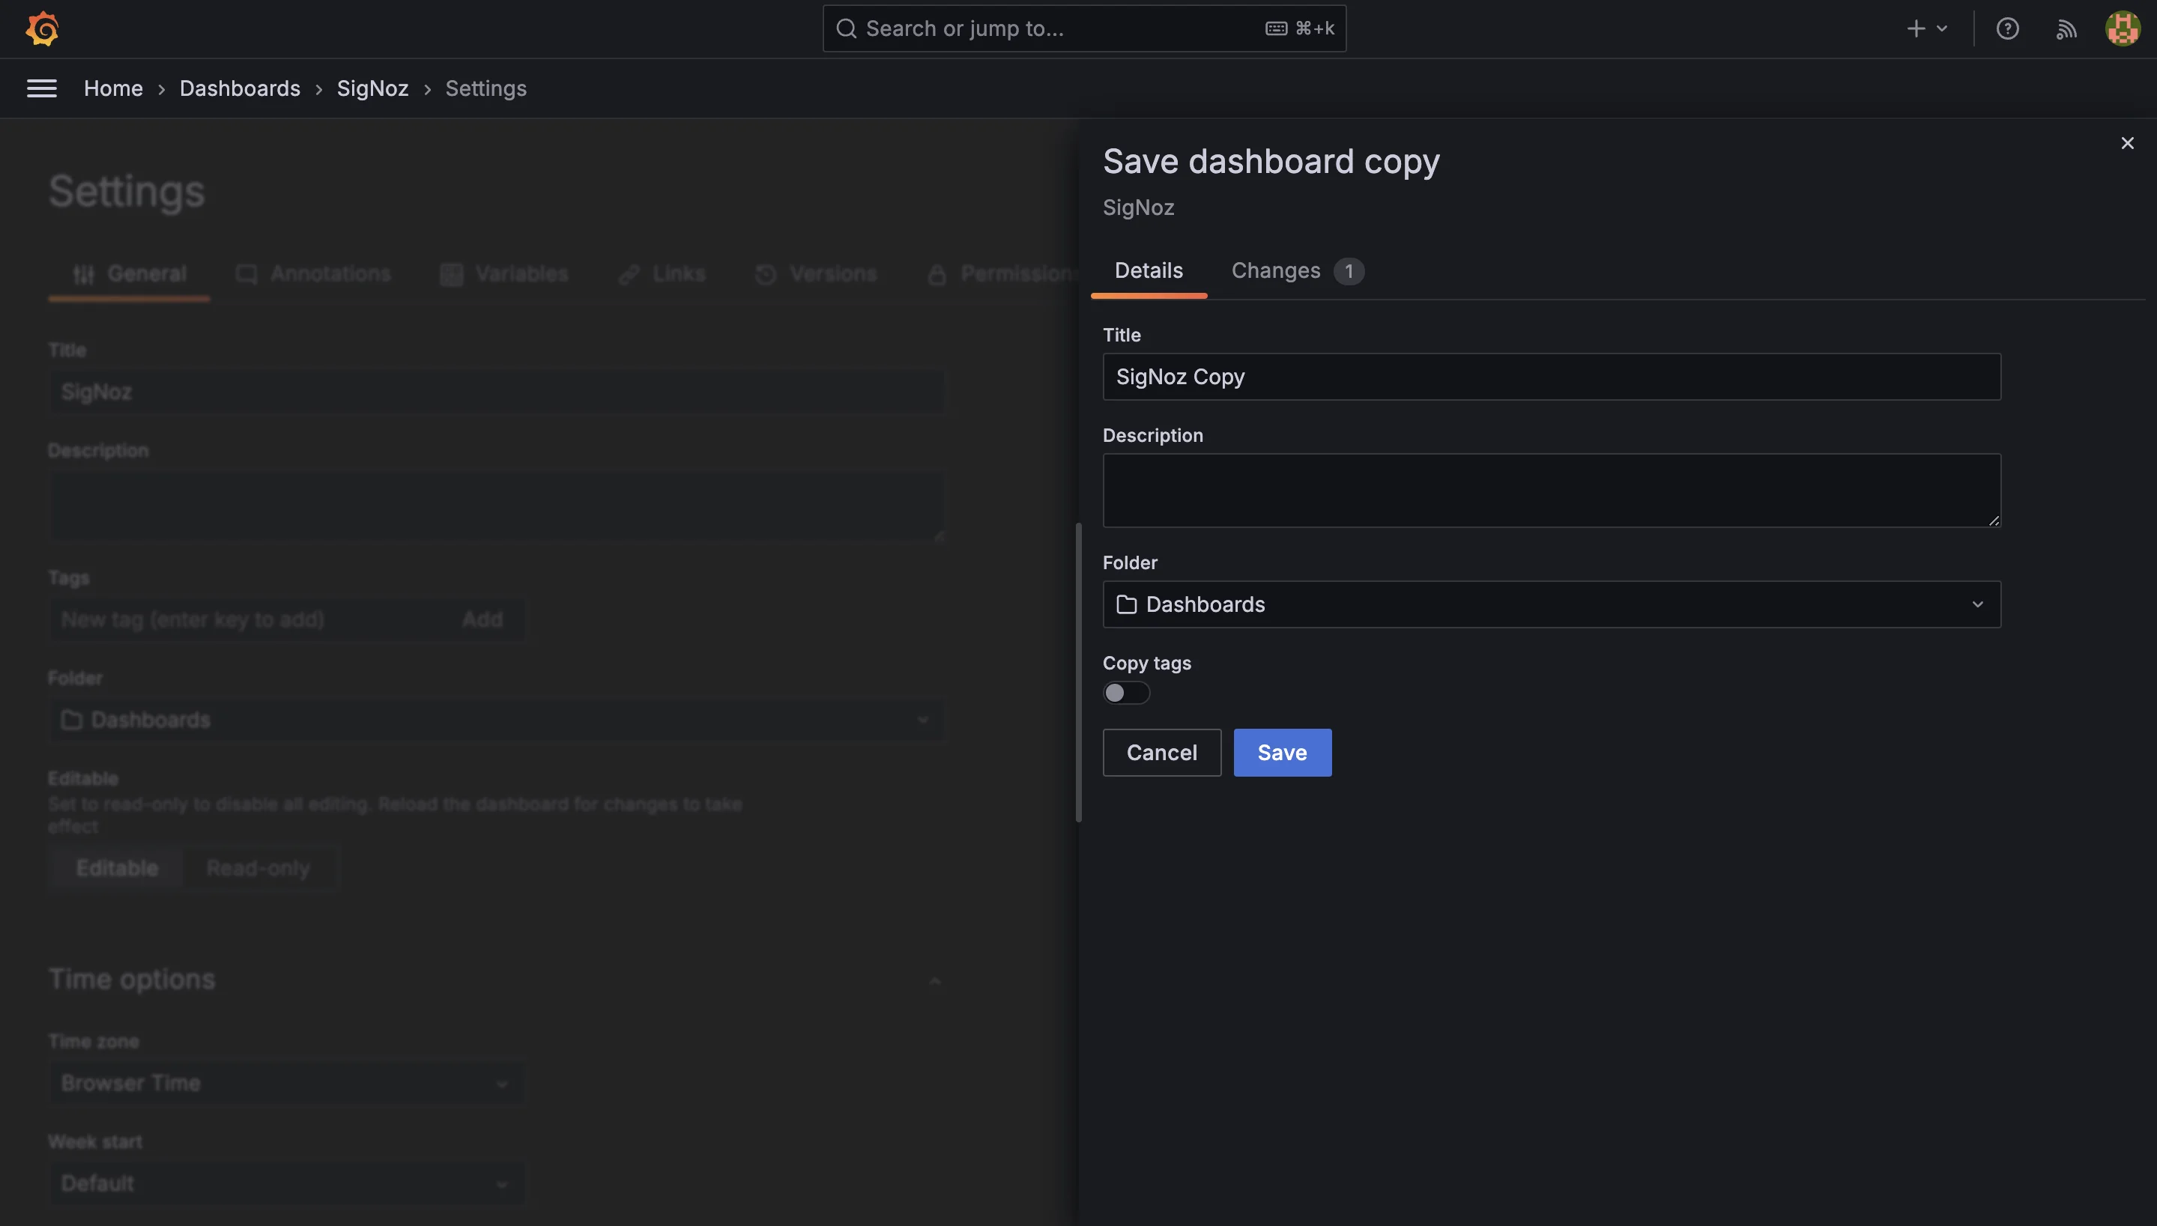Image resolution: width=2157 pixels, height=1226 pixels.
Task: Open the Annotations settings tab
Action: [312, 275]
